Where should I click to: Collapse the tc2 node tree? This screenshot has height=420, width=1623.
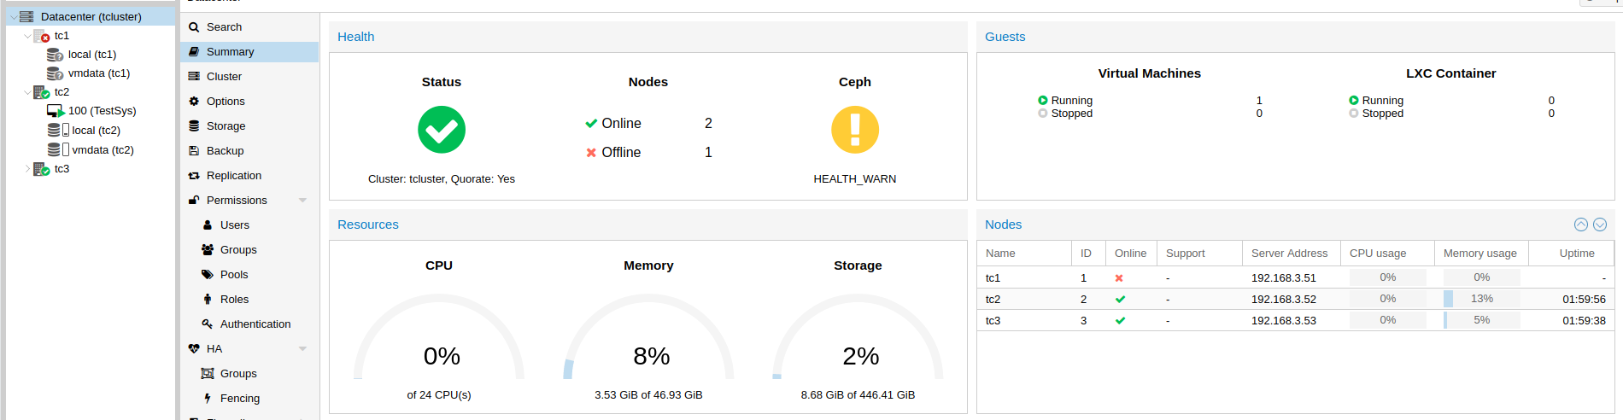point(27,92)
